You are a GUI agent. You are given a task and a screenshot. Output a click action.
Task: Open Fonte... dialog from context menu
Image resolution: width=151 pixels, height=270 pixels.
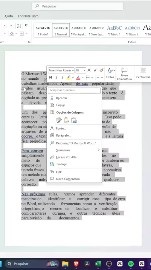point(74,128)
